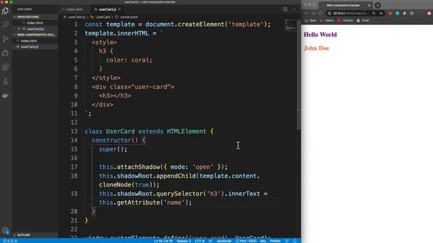Close the userCard.js editor tab

[x=120, y=9]
